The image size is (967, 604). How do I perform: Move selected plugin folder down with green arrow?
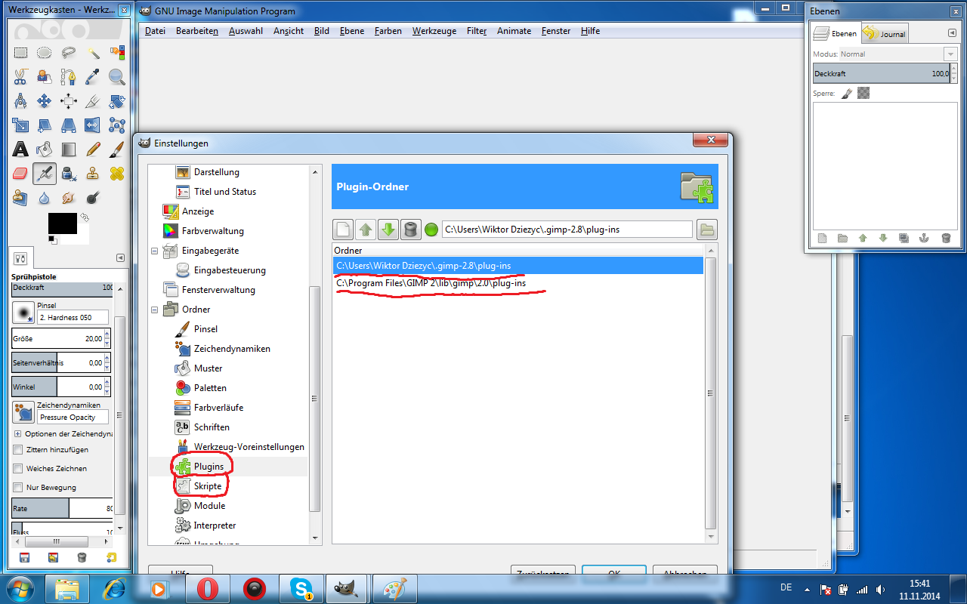(x=388, y=230)
